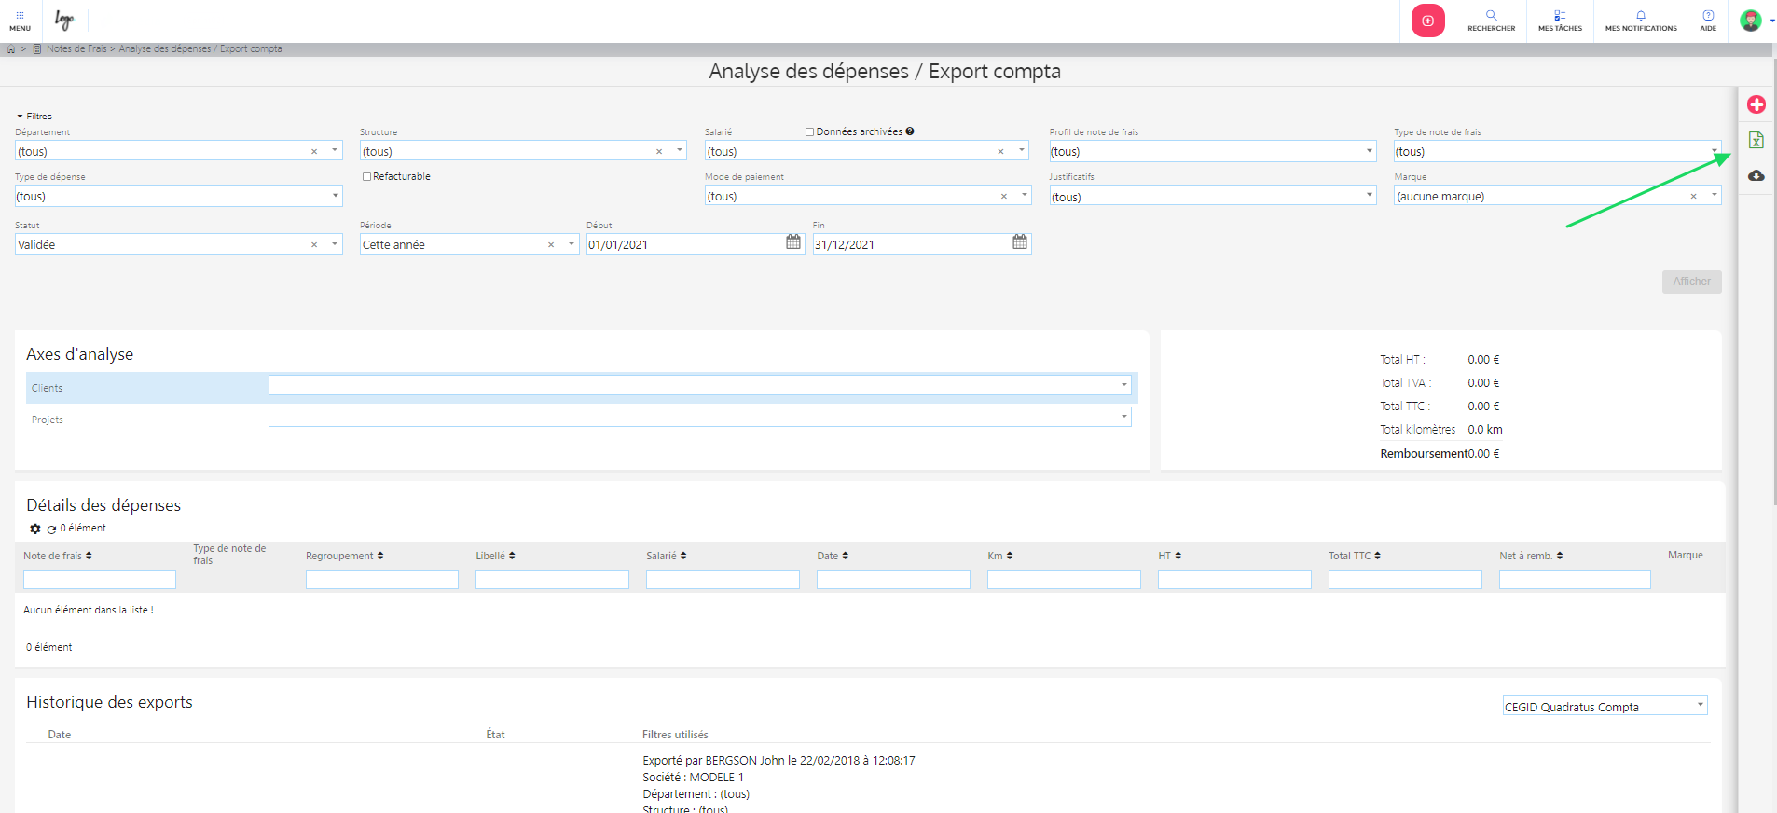Enable the Données archivées checkbox
The height and width of the screenshot is (813, 1777).
[x=809, y=132]
